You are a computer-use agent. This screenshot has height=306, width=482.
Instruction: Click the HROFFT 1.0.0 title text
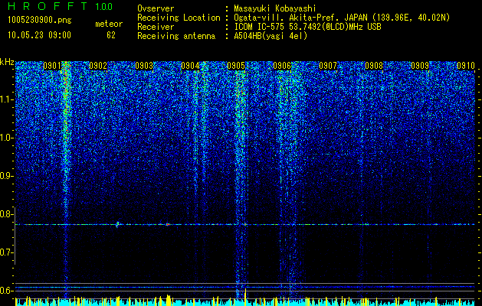pyautogui.click(x=61, y=6)
